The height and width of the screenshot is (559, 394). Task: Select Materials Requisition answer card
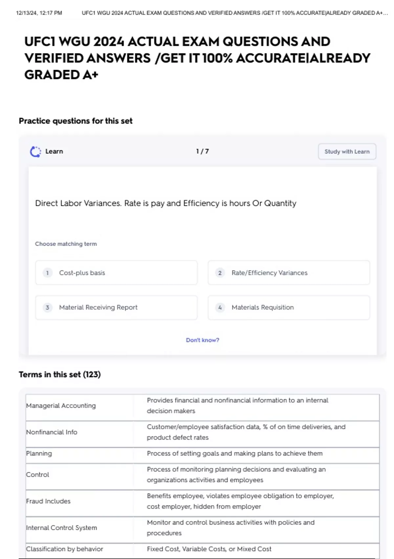[289, 307]
